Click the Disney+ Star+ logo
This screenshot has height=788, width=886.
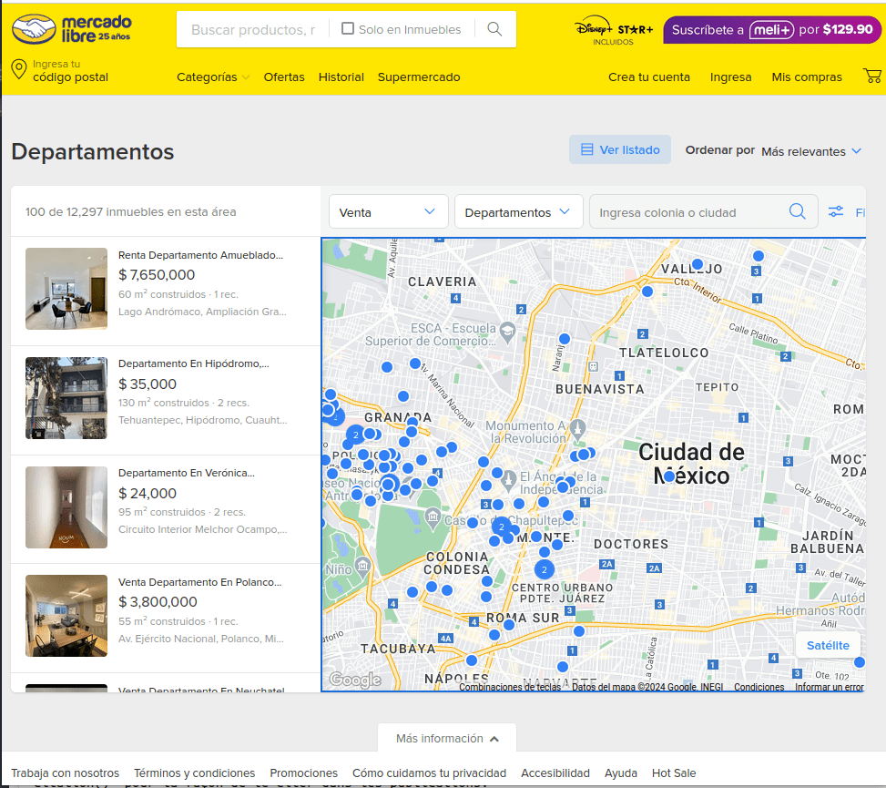pos(614,31)
